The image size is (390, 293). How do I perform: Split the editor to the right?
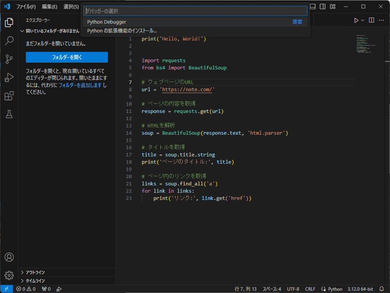(x=371, y=20)
